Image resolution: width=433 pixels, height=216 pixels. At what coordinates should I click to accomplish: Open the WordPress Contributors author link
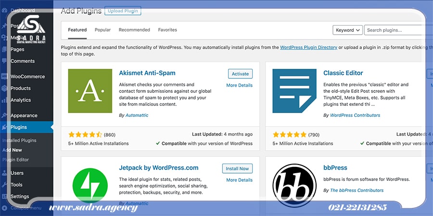point(355,115)
